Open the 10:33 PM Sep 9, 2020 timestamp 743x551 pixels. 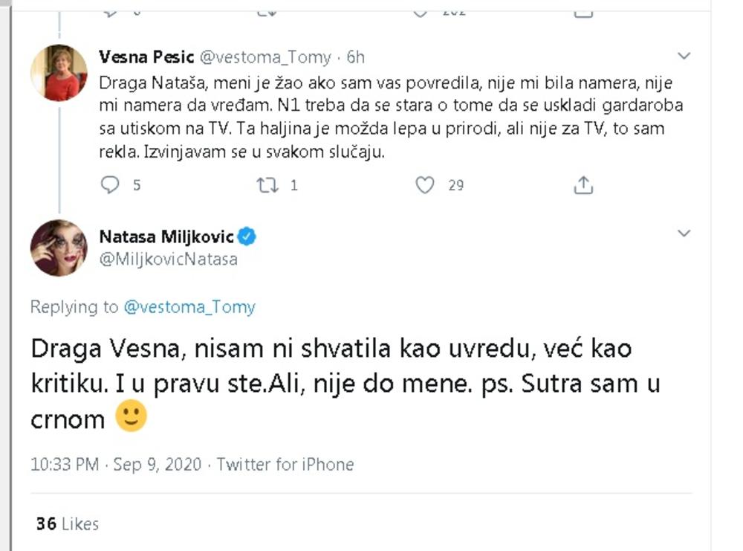(x=115, y=465)
